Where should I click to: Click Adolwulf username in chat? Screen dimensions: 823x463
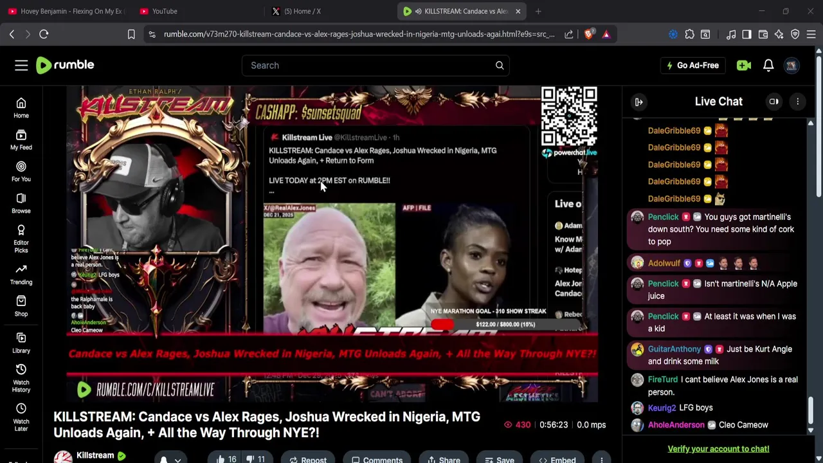pos(664,263)
